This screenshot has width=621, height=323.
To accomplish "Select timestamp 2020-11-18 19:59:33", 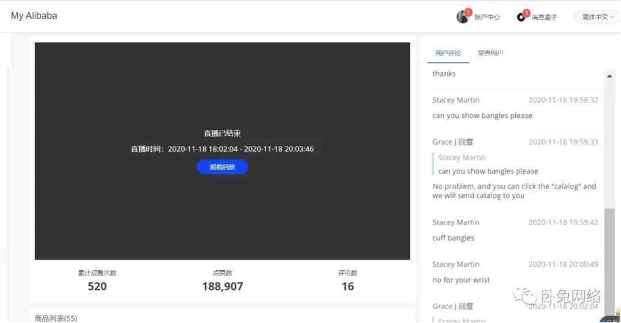I will pyautogui.click(x=563, y=142).
